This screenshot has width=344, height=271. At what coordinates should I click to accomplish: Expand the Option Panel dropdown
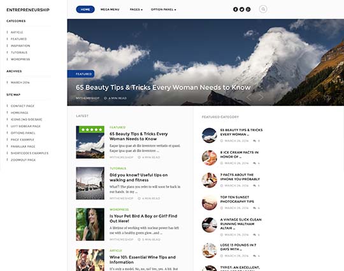163,10
